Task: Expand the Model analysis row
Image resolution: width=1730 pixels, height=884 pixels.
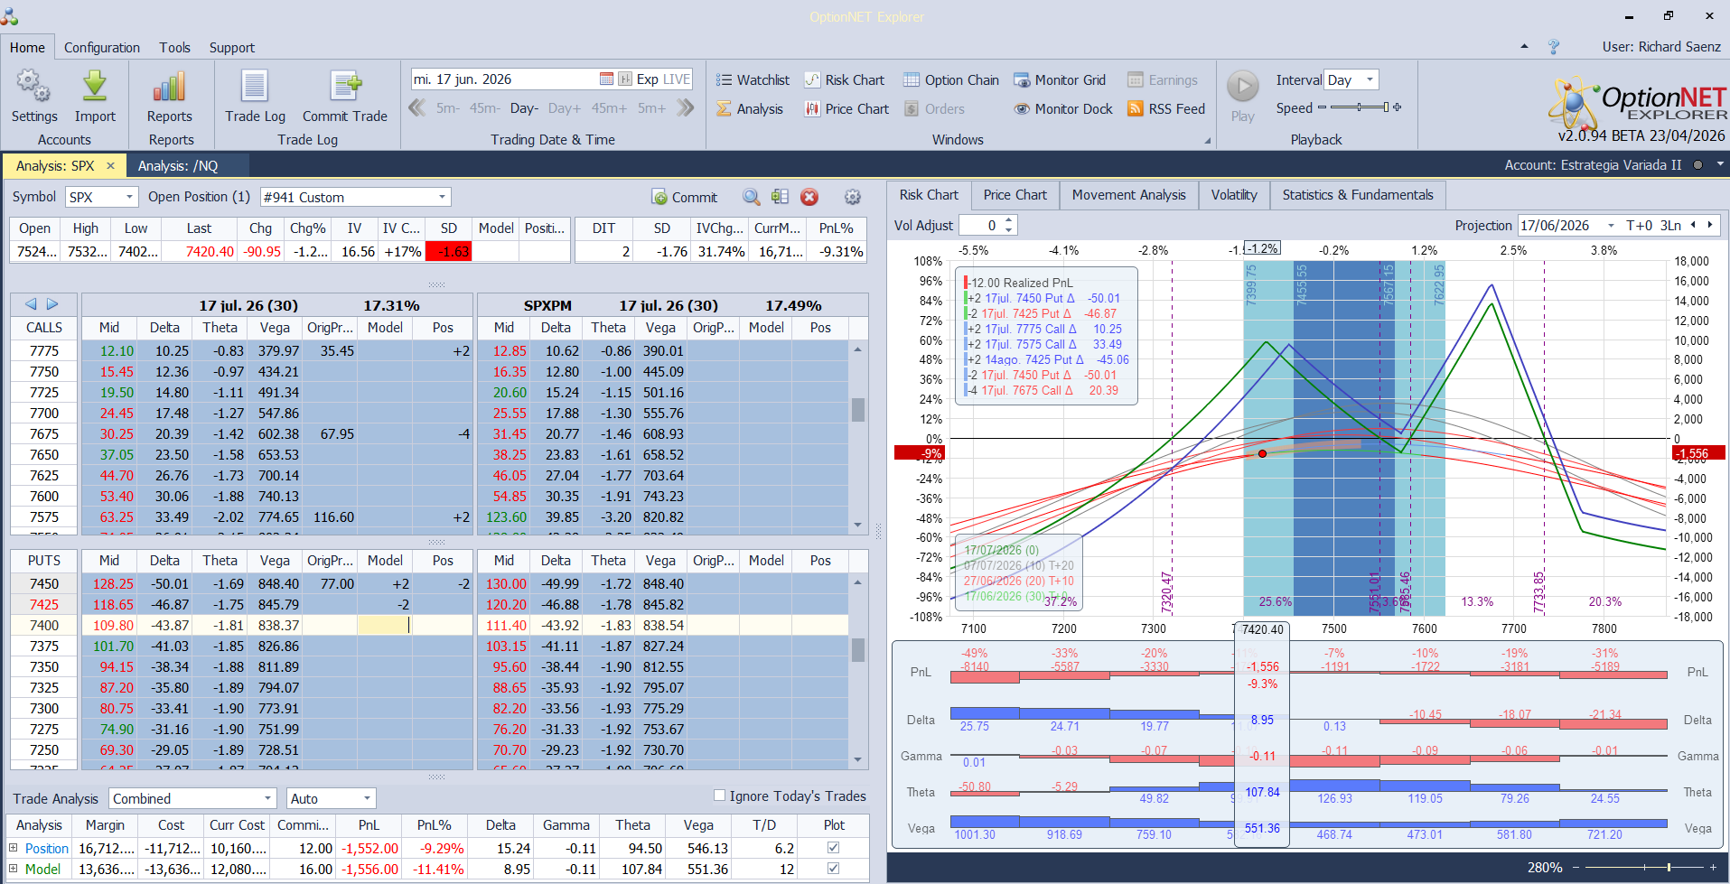Action: coord(14,869)
